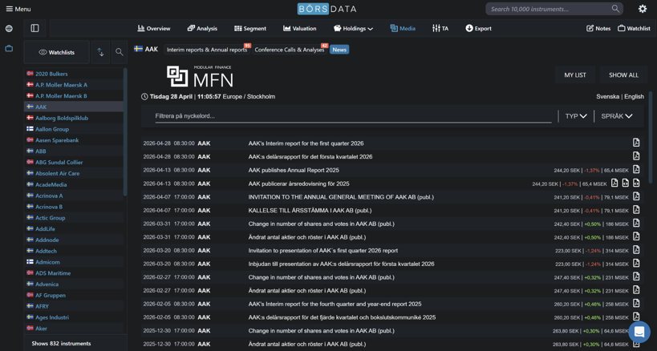Click the Börsdata logo

(326, 9)
